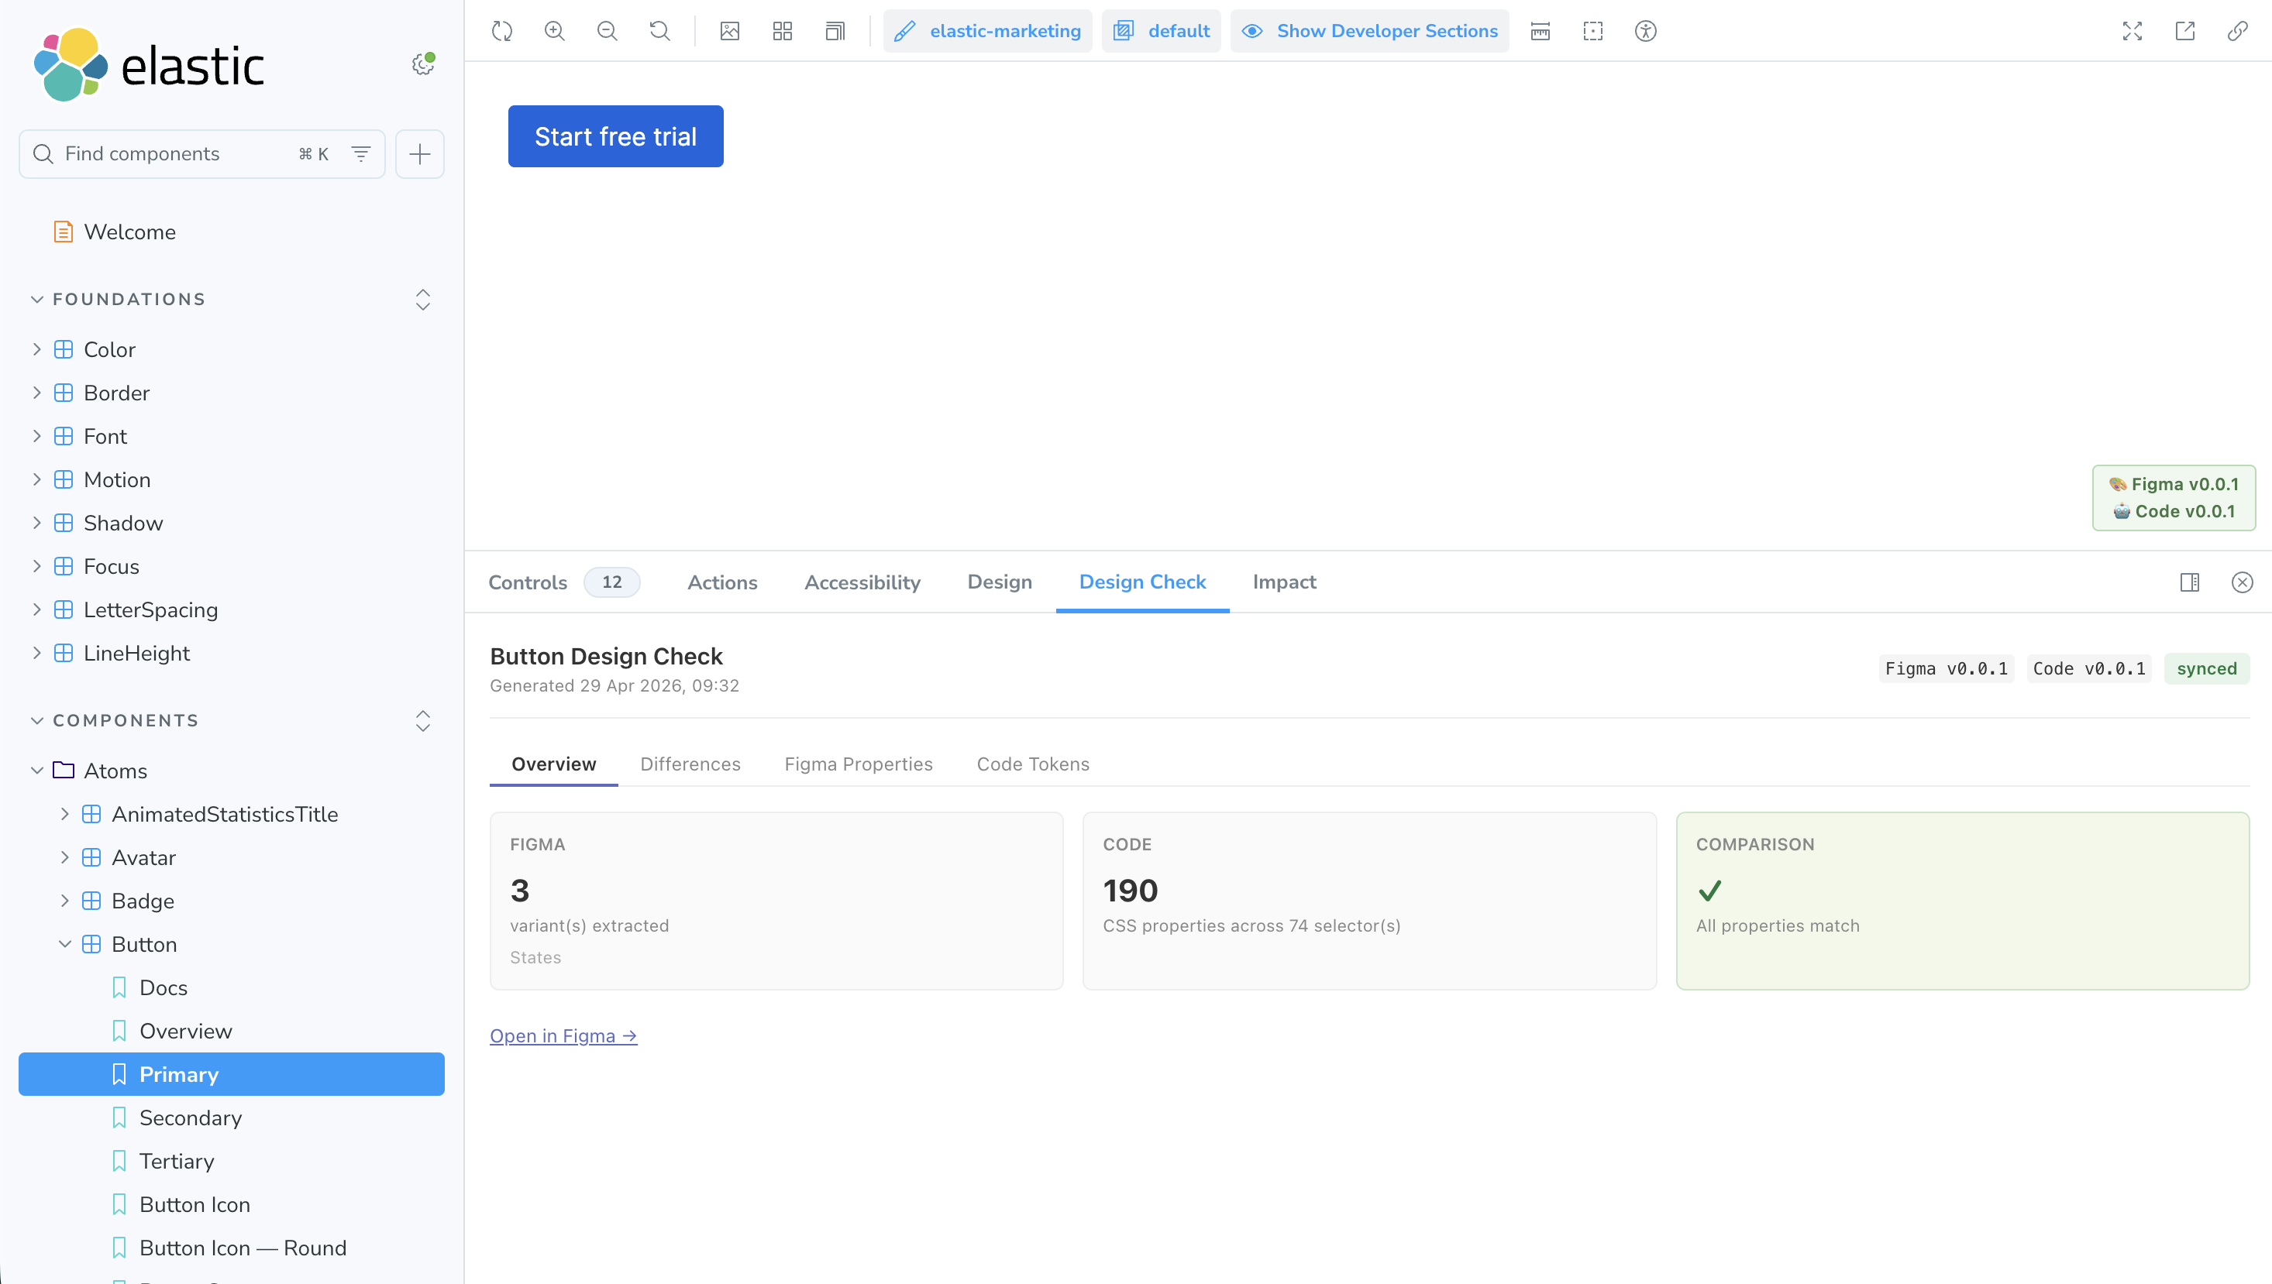The image size is (2272, 1284).
Task: Click the Figma and Code version badge
Action: (2174, 497)
